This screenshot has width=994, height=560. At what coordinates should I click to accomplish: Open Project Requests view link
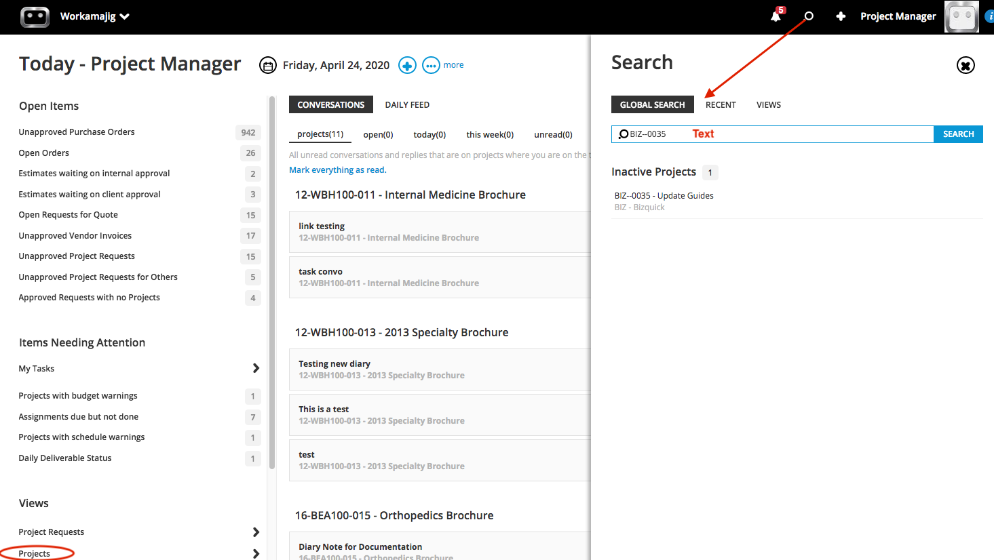[x=52, y=532]
